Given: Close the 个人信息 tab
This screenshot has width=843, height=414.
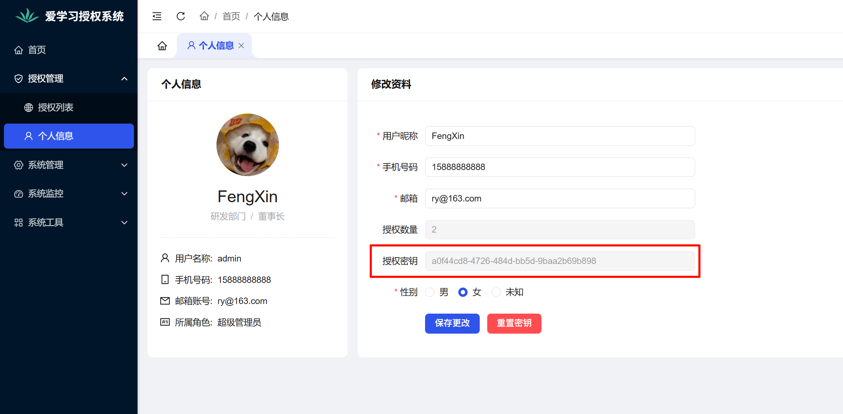Looking at the screenshot, I should coord(241,46).
